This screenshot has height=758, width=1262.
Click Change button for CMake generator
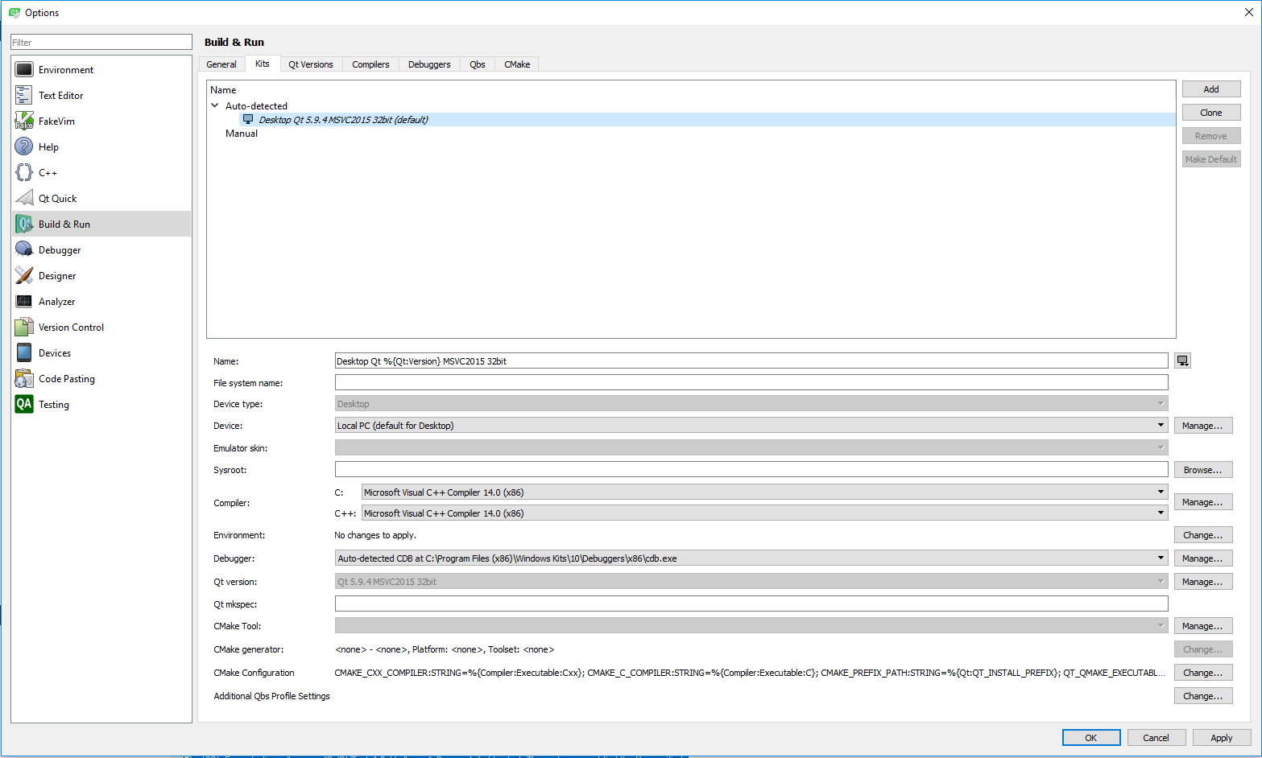1203,649
